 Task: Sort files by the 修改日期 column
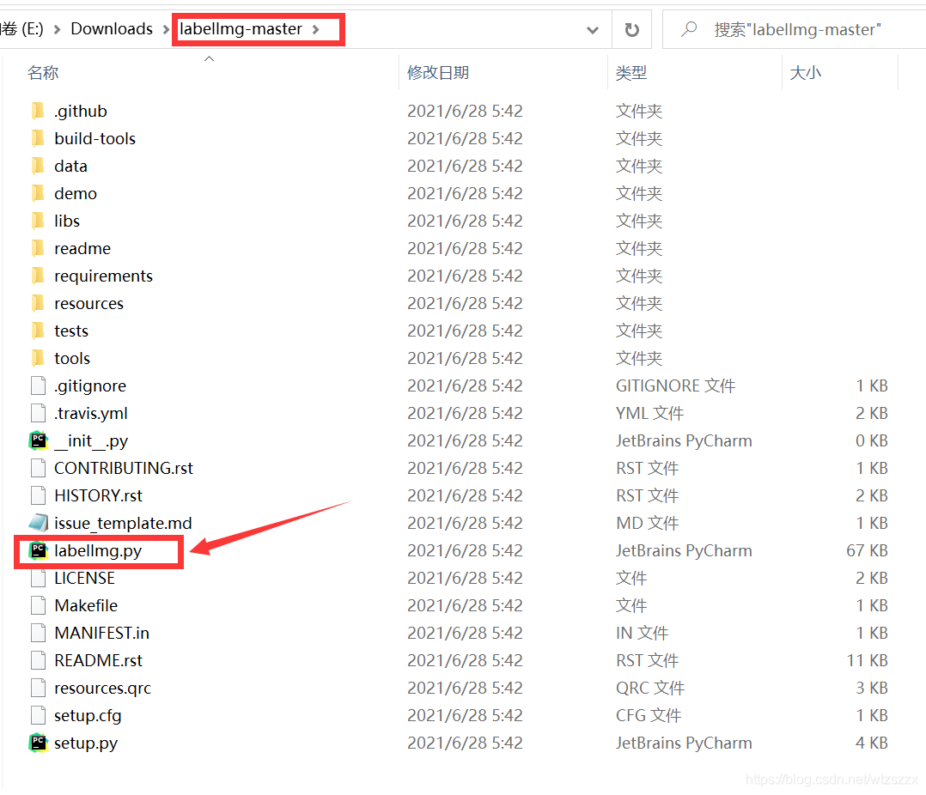click(437, 73)
